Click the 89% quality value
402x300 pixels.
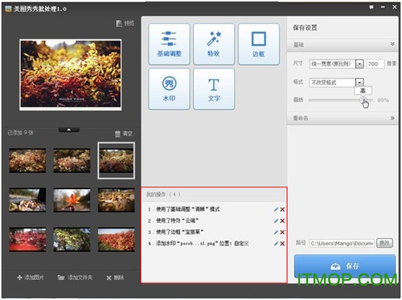tap(383, 101)
